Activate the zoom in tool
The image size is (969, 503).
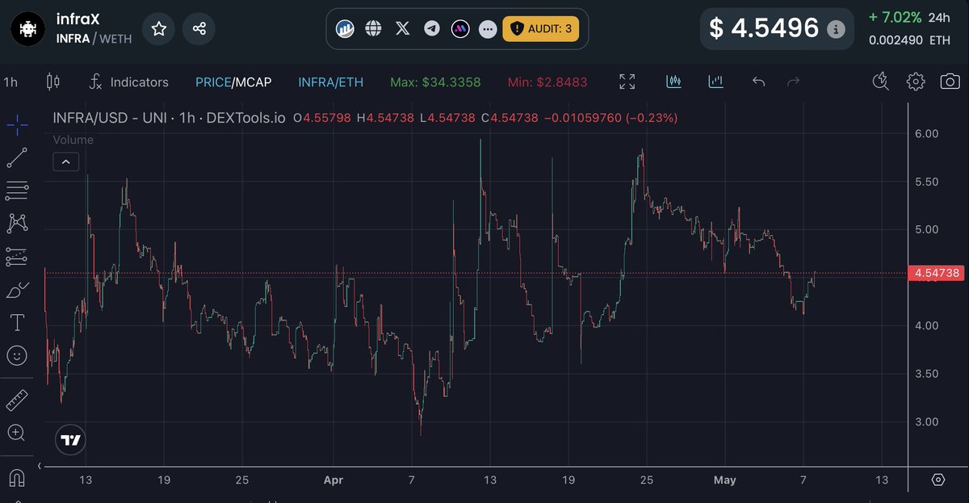17,433
